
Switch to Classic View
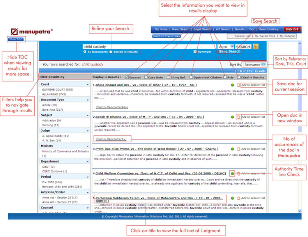[166, 36]
